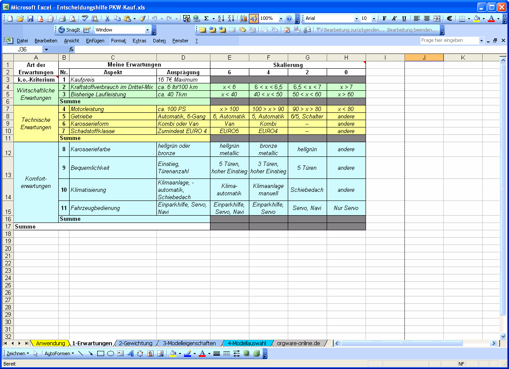Screen dimensions: 509x369
Task: Open the Chart Wizard icon
Action: (243, 19)
